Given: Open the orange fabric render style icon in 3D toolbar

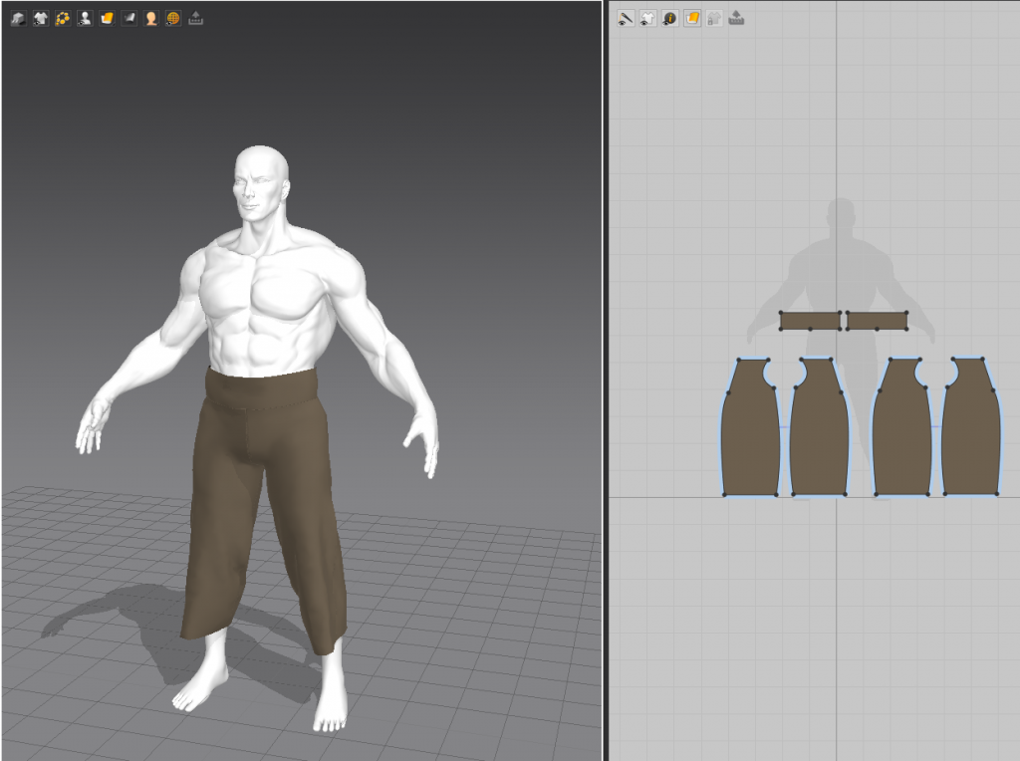Looking at the screenshot, I should [x=107, y=18].
